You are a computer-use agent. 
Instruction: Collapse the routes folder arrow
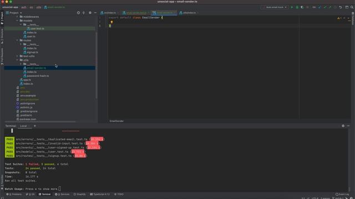17,40
